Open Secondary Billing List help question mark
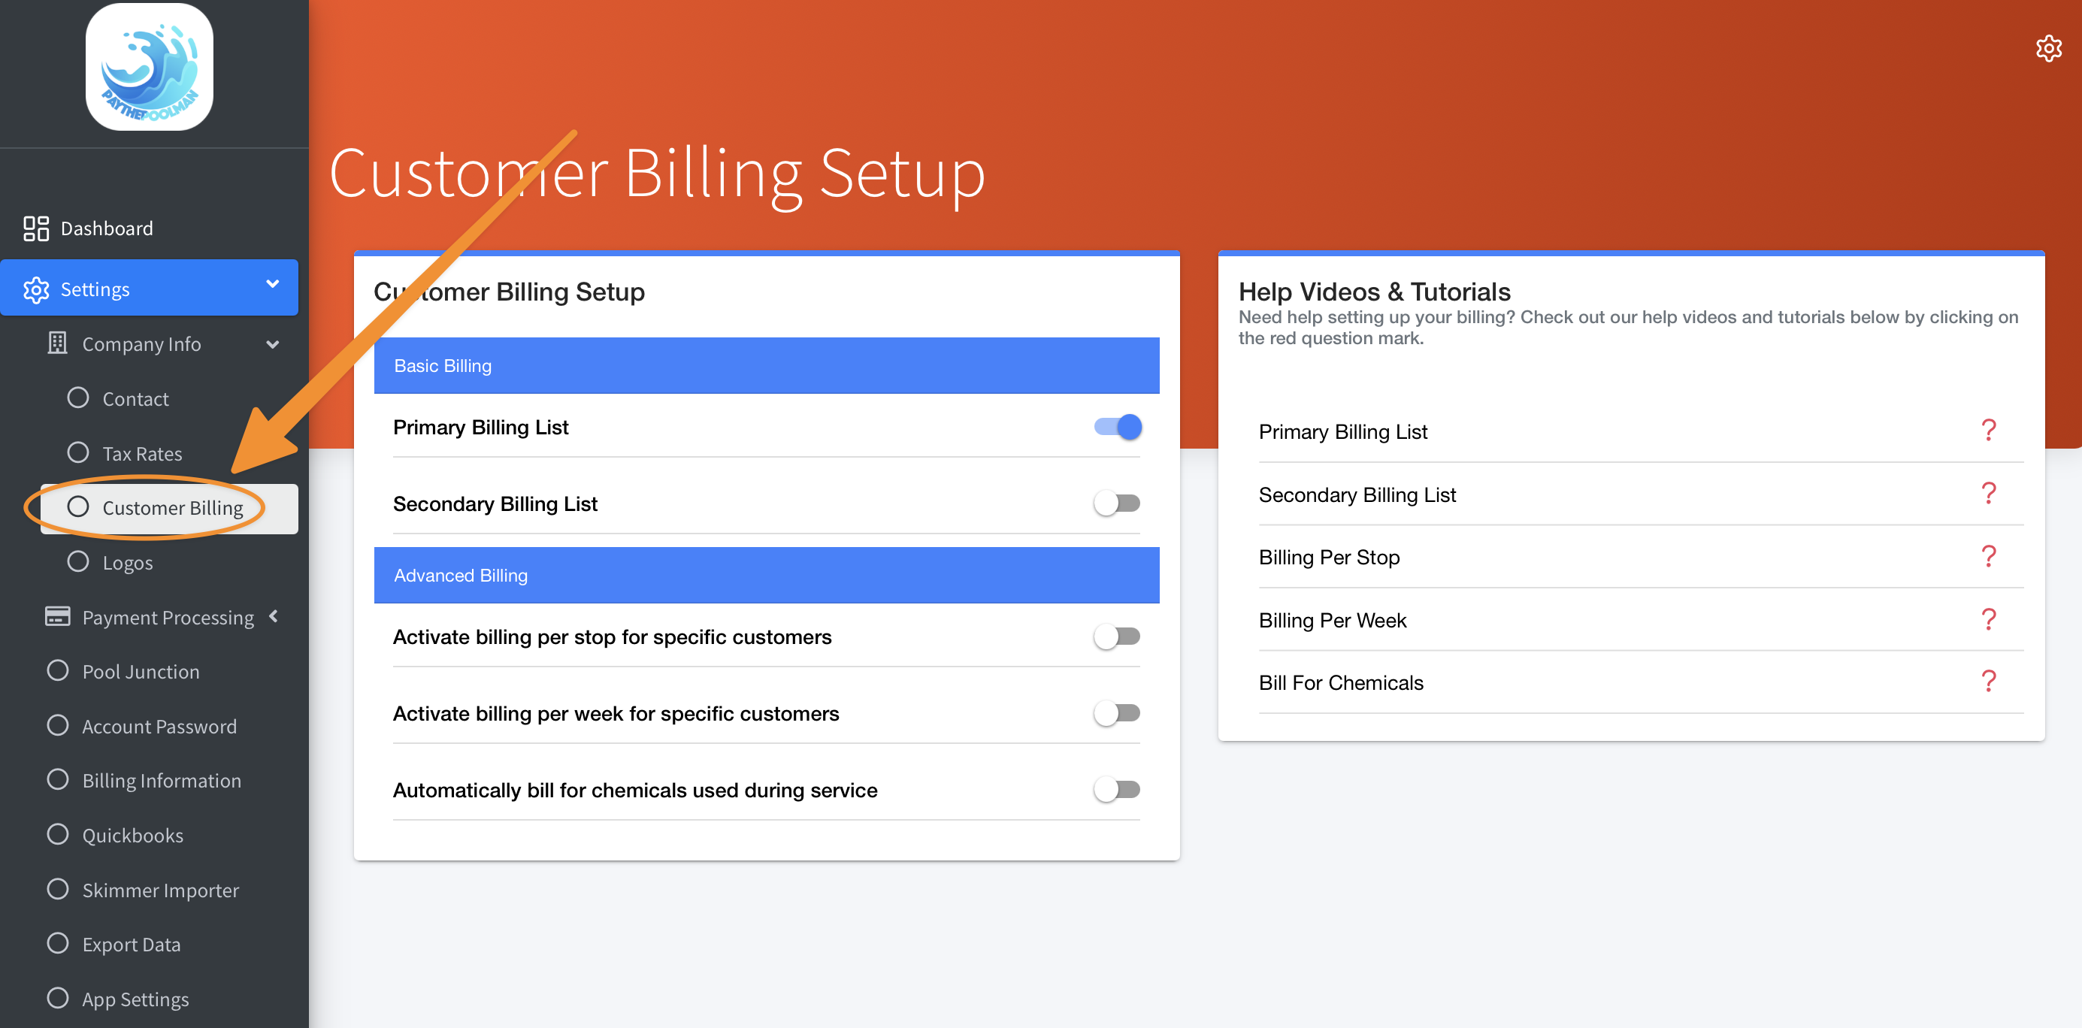This screenshot has height=1028, width=2082. [x=1988, y=493]
